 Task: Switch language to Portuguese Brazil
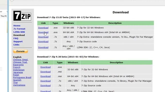[22, 77]
